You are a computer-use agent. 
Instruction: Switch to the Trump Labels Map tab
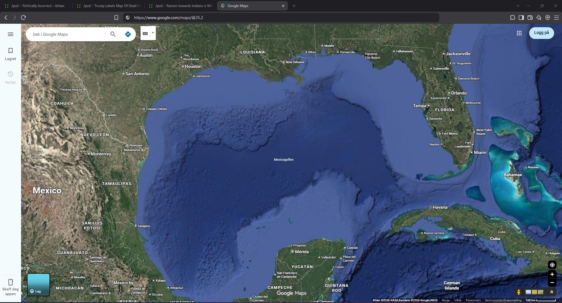click(108, 6)
